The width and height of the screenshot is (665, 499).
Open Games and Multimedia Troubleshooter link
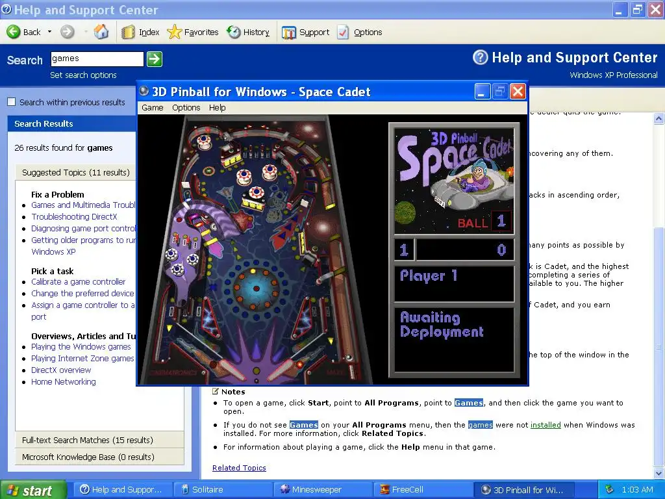83,205
